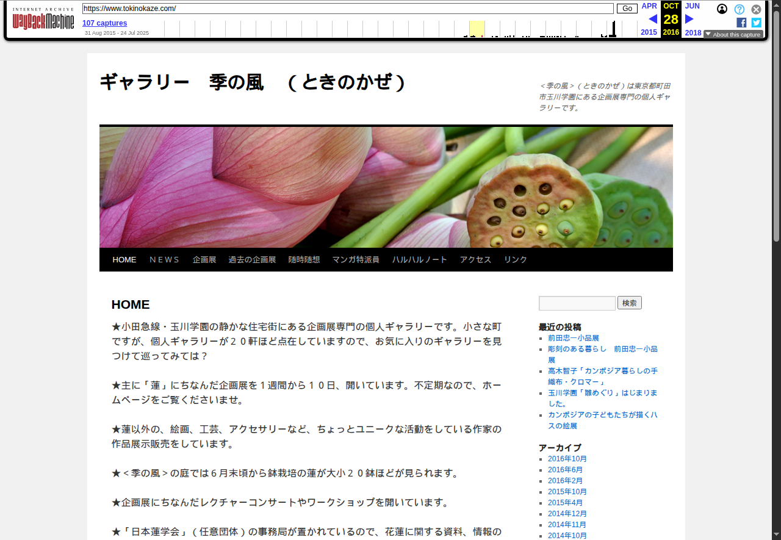This screenshot has width=781, height=540.
Task: Open the user account icon
Action: click(x=722, y=9)
